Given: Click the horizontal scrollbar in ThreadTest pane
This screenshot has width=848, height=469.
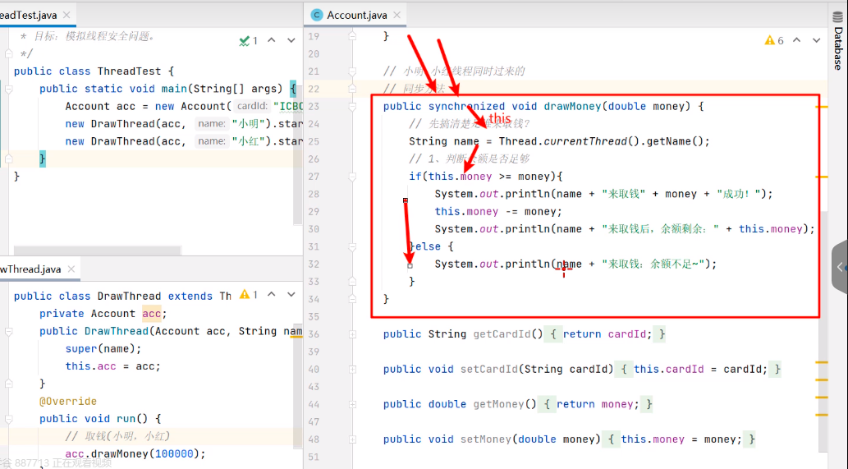Looking at the screenshot, I should tap(98, 250).
